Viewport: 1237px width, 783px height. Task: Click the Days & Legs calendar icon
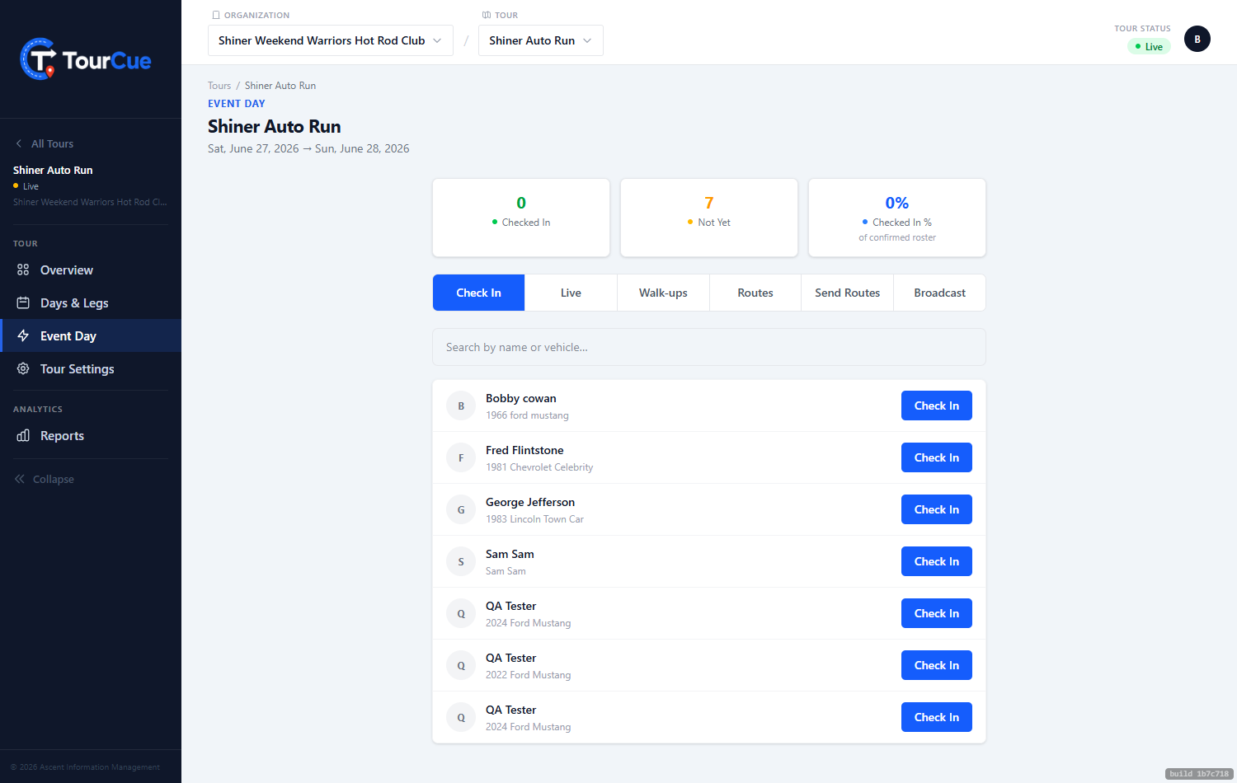coord(23,302)
